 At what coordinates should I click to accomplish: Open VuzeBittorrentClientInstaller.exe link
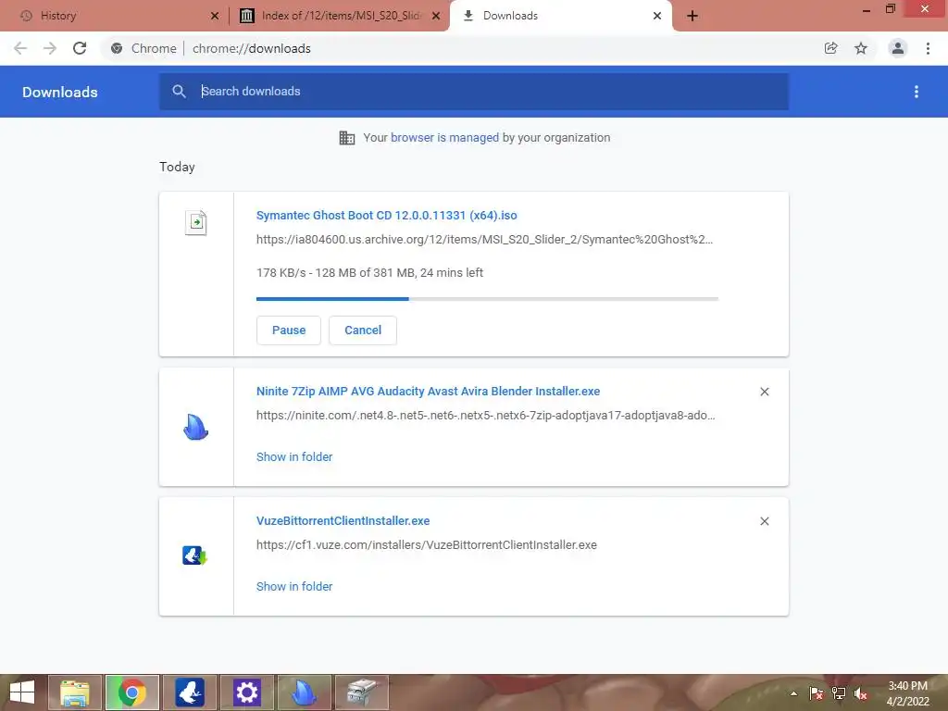[343, 520]
